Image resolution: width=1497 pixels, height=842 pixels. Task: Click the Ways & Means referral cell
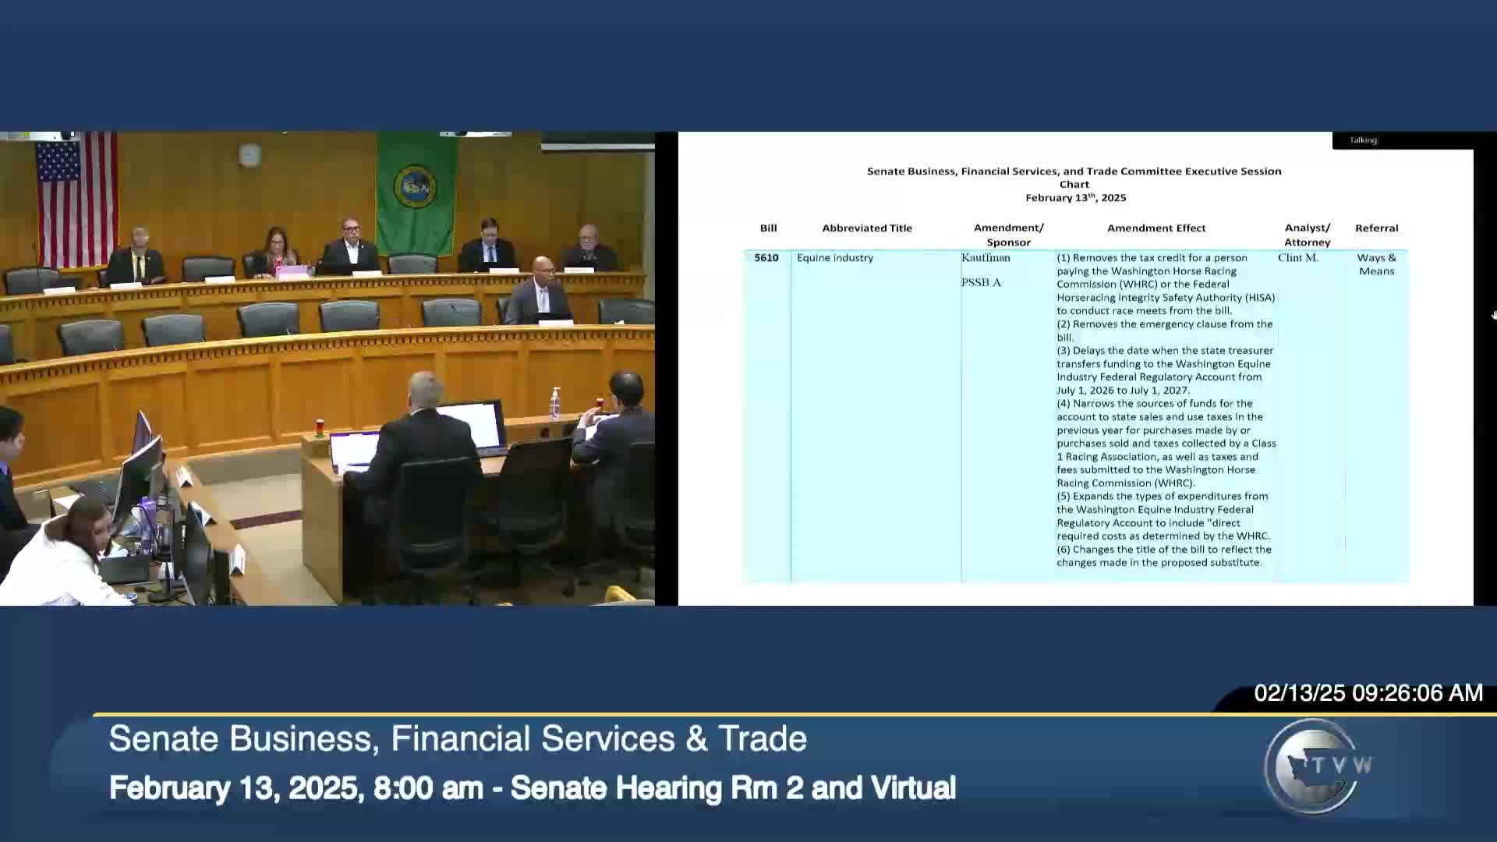(1376, 264)
